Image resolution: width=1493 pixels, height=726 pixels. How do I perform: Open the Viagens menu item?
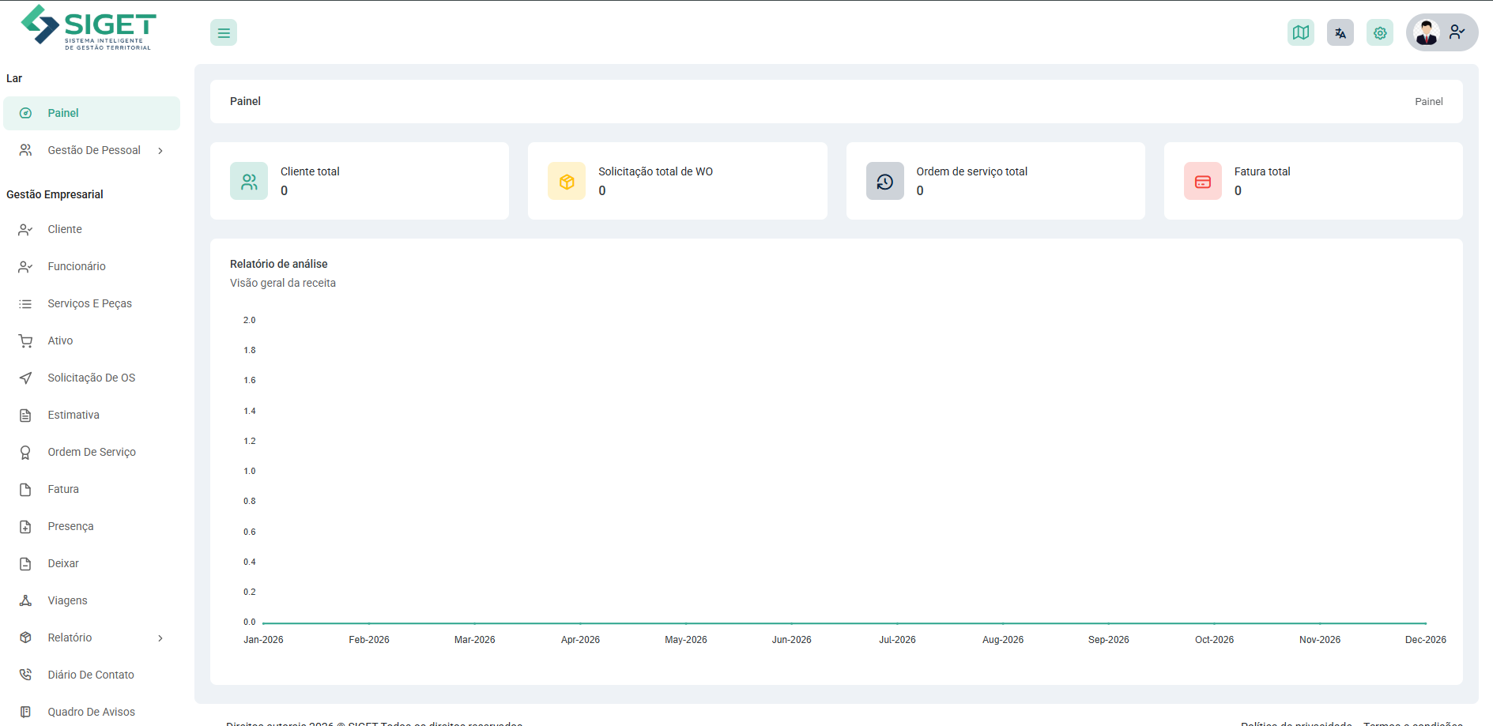[x=92, y=600]
